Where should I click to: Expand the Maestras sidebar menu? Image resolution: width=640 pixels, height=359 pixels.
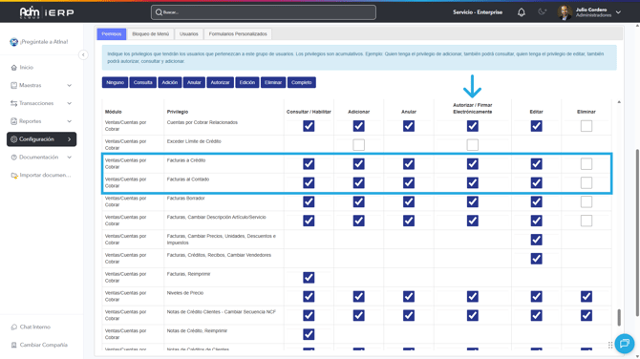[41, 85]
